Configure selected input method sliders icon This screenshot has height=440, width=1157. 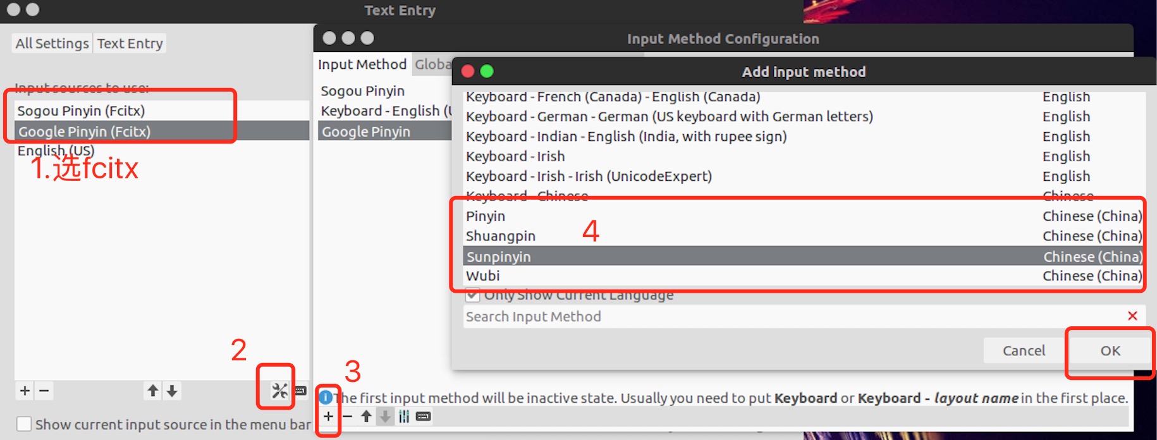tap(404, 416)
